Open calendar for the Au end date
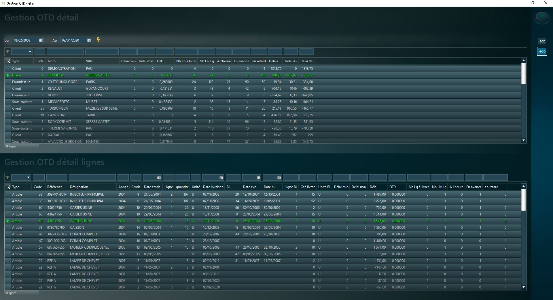 pyautogui.click(x=89, y=40)
